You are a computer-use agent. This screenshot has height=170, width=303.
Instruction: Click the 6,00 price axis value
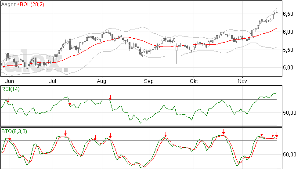pos(288,32)
